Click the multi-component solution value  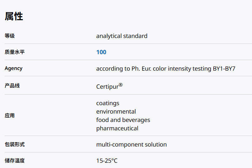[x=131, y=145]
